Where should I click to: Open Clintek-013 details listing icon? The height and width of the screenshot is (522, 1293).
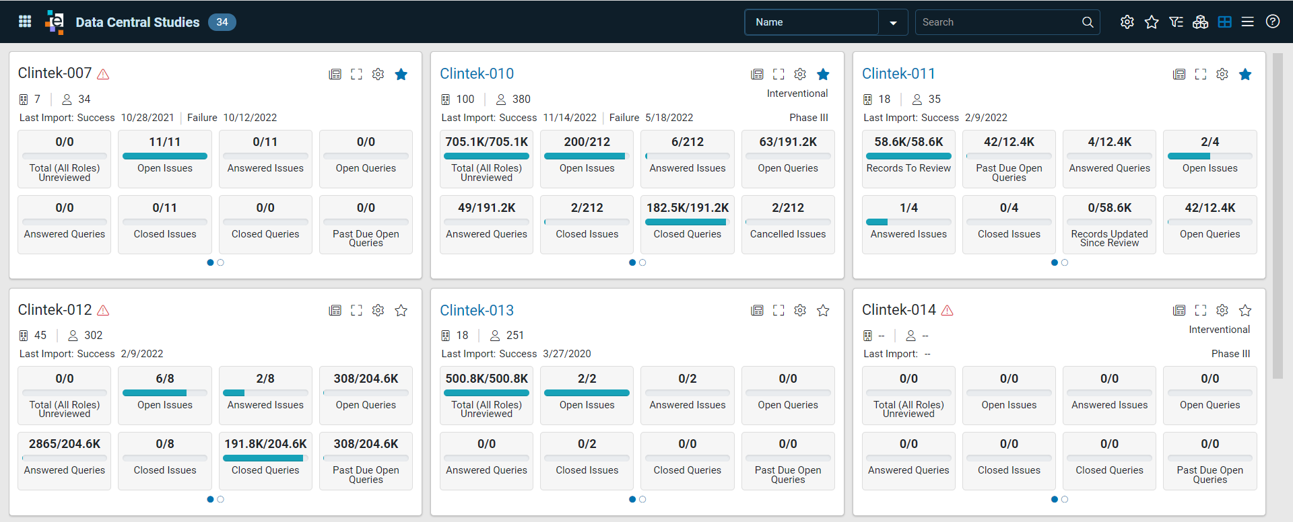[757, 310]
